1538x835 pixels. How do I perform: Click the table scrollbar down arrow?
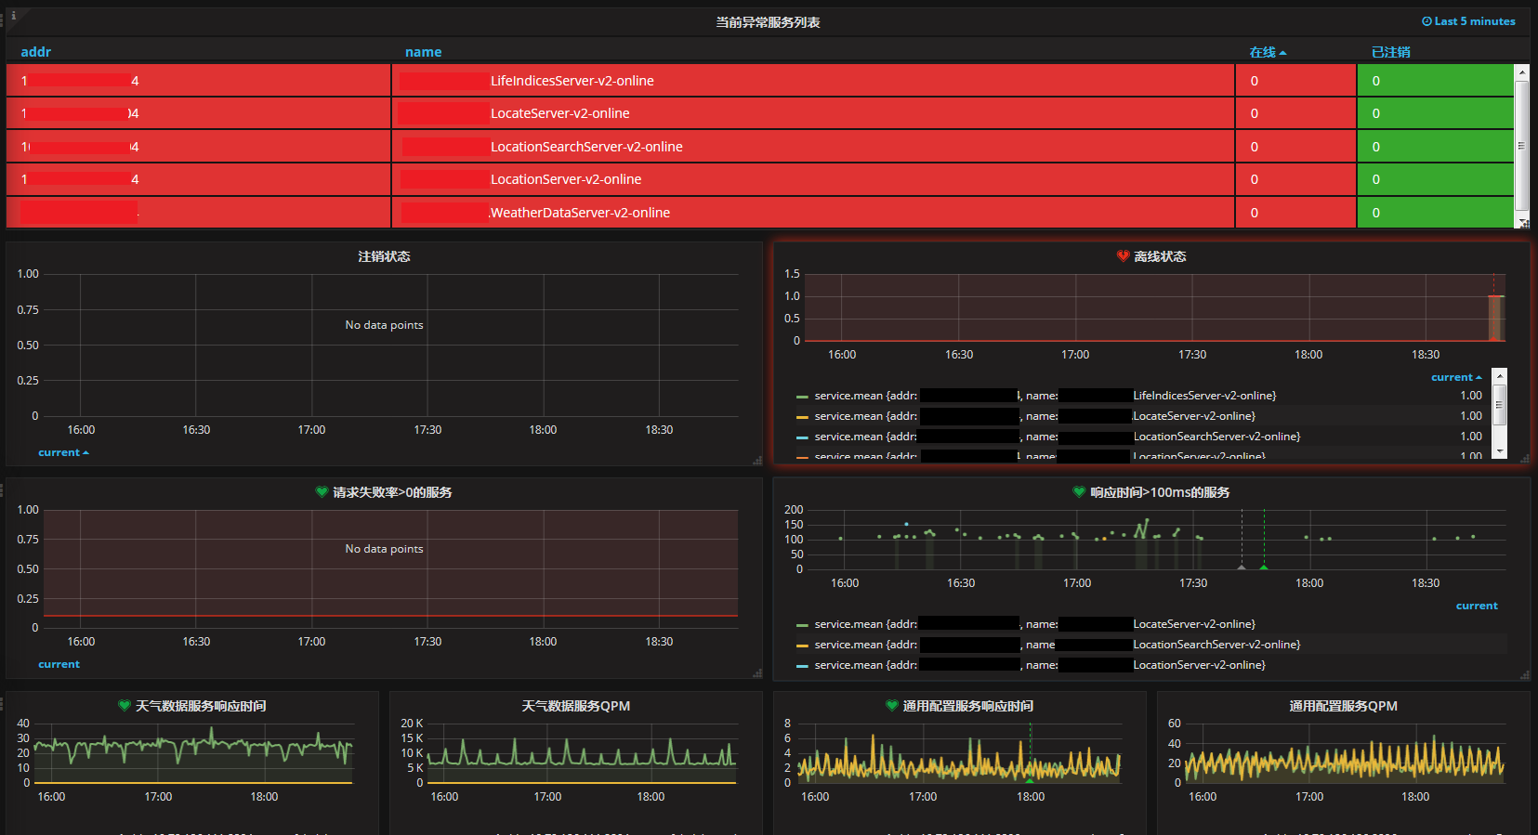pyautogui.click(x=1521, y=222)
